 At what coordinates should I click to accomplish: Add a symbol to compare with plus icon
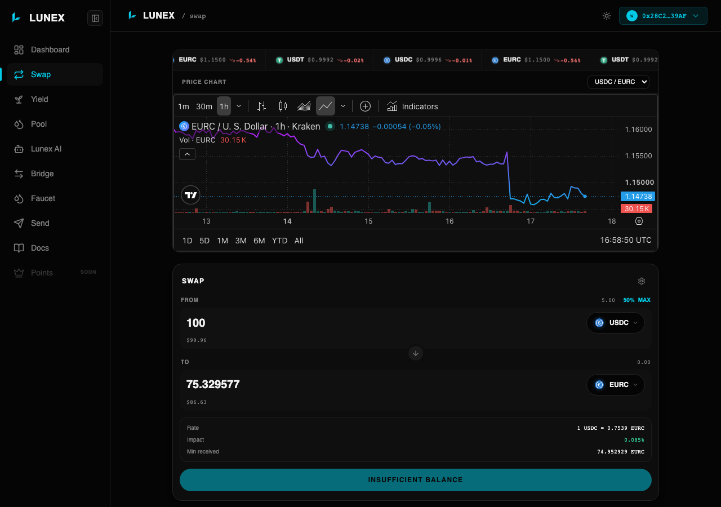coord(365,106)
